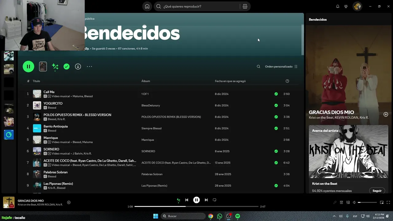Viewport: 393px width, 221px height.
Task: Toggle the liked checkmark for Call Me
Action: click(x=276, y=94)
